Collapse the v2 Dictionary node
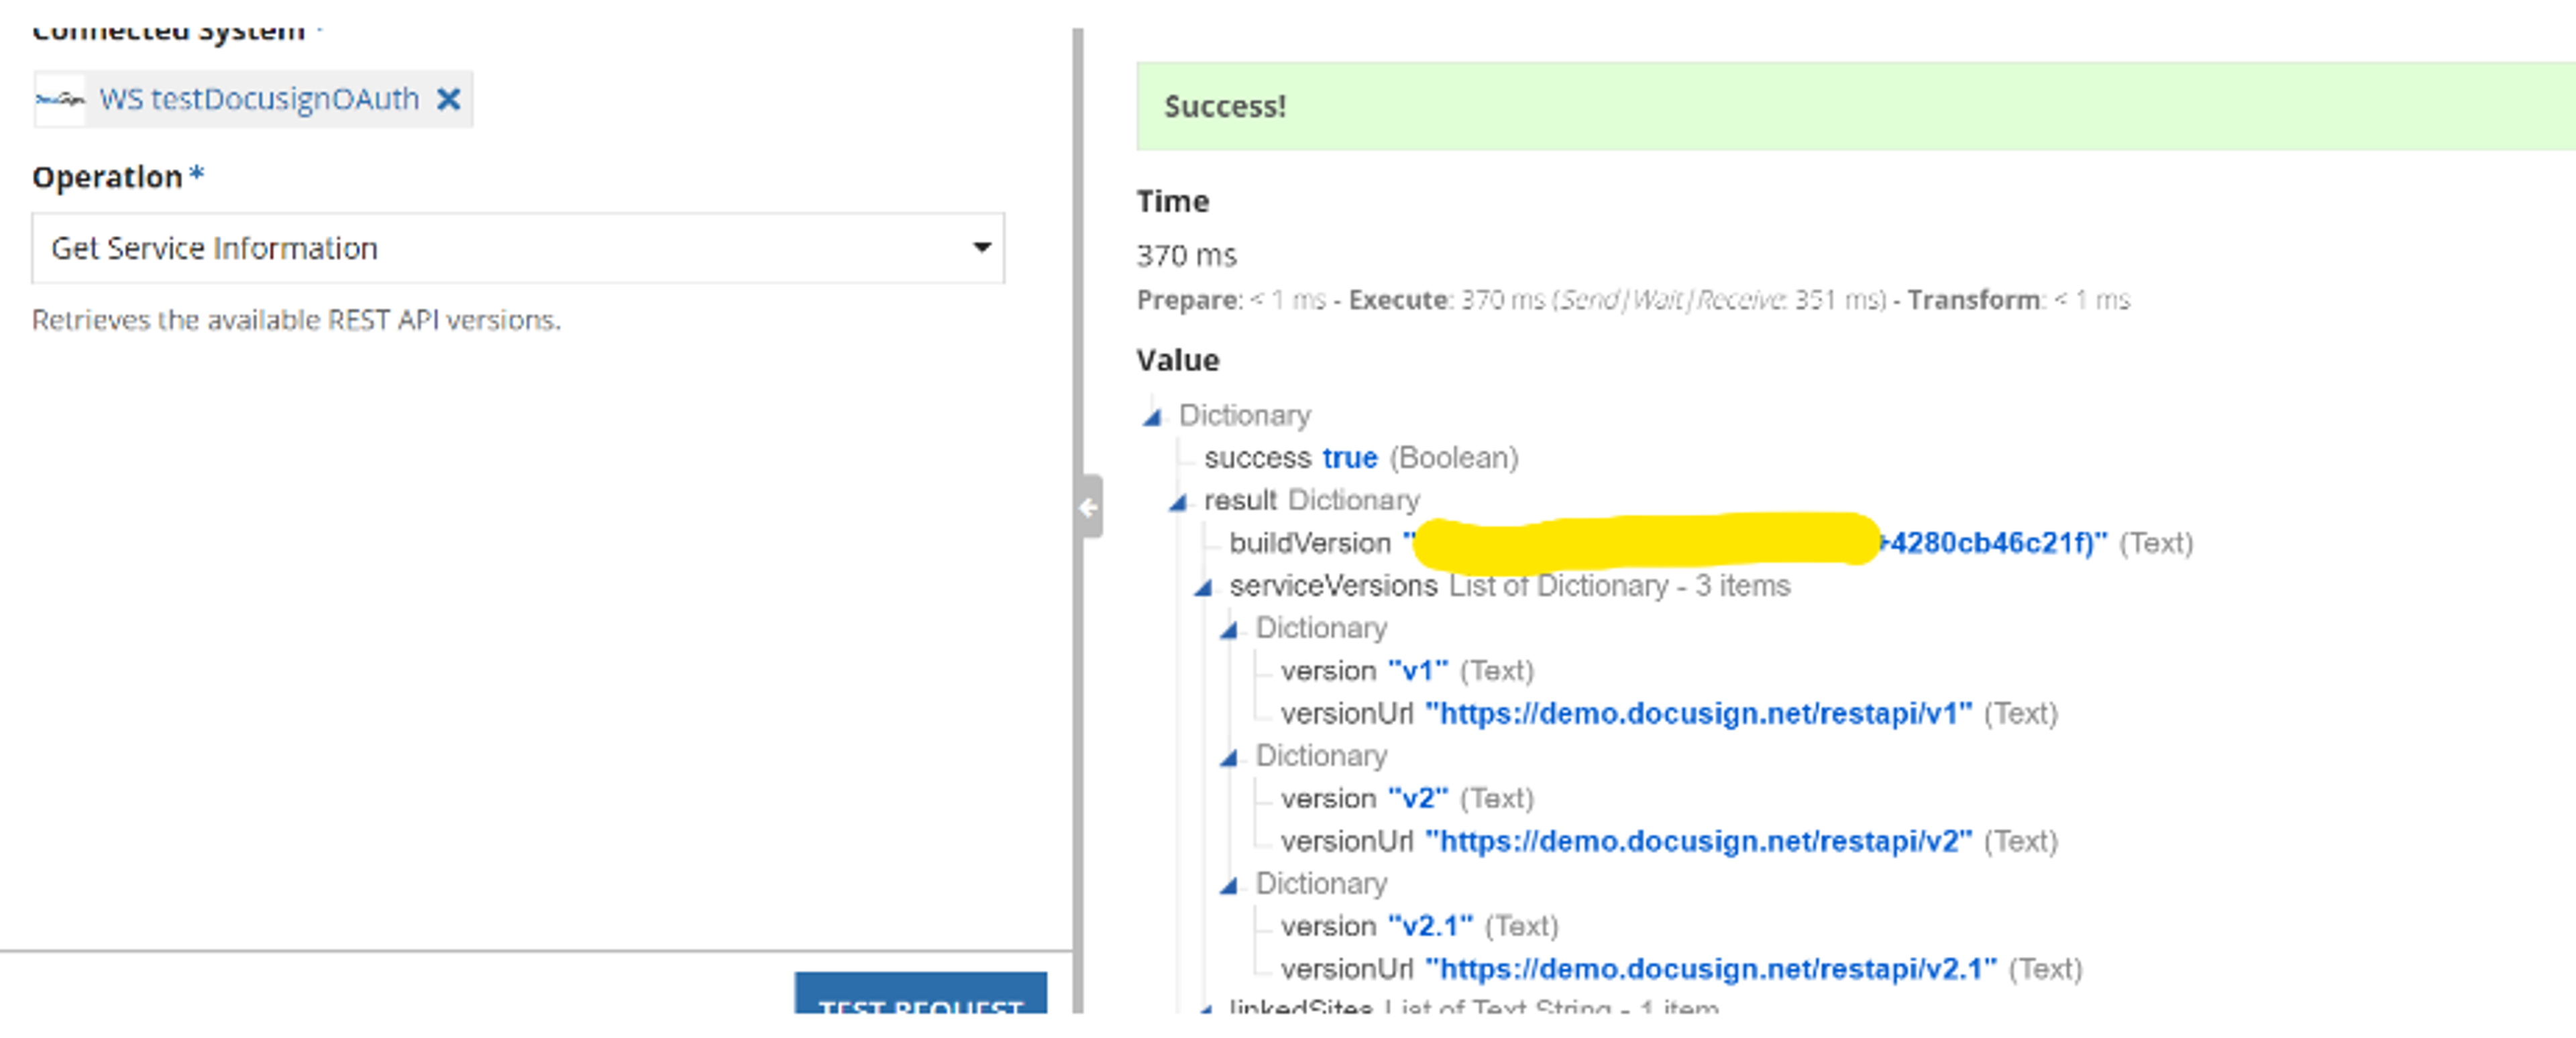 1229,757
